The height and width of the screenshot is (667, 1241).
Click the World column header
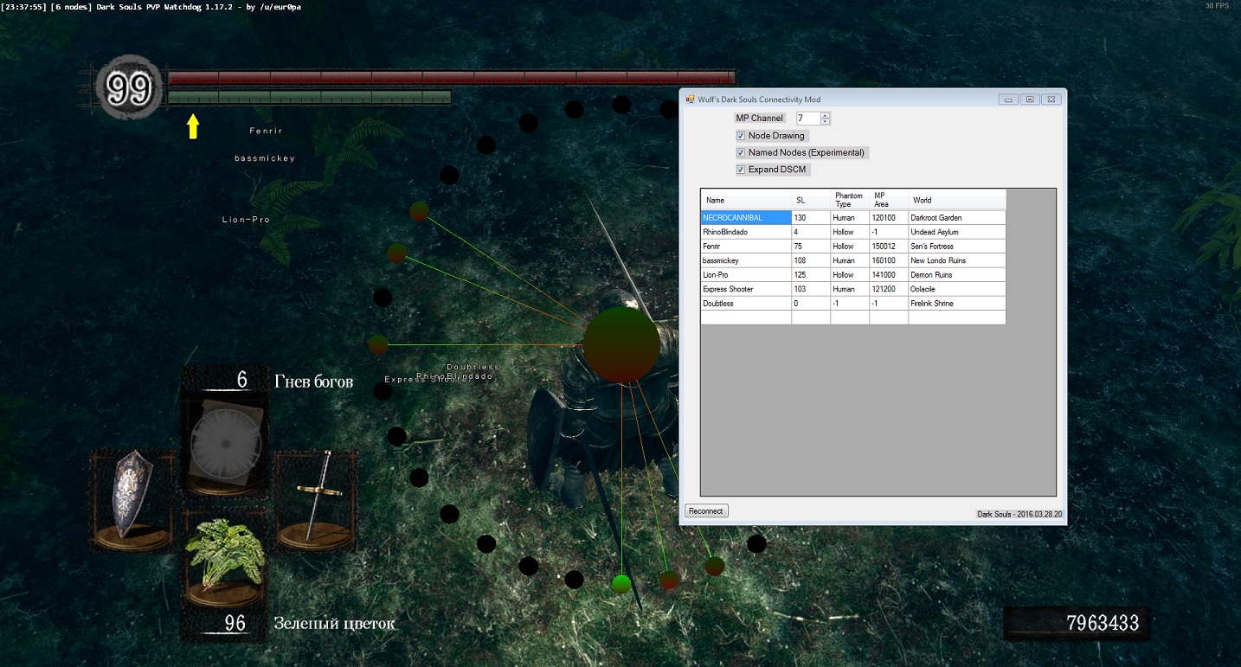pyautogui.click(x=957, y=200)
